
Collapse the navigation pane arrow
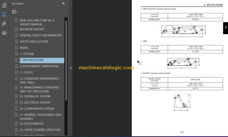[71, 68]
